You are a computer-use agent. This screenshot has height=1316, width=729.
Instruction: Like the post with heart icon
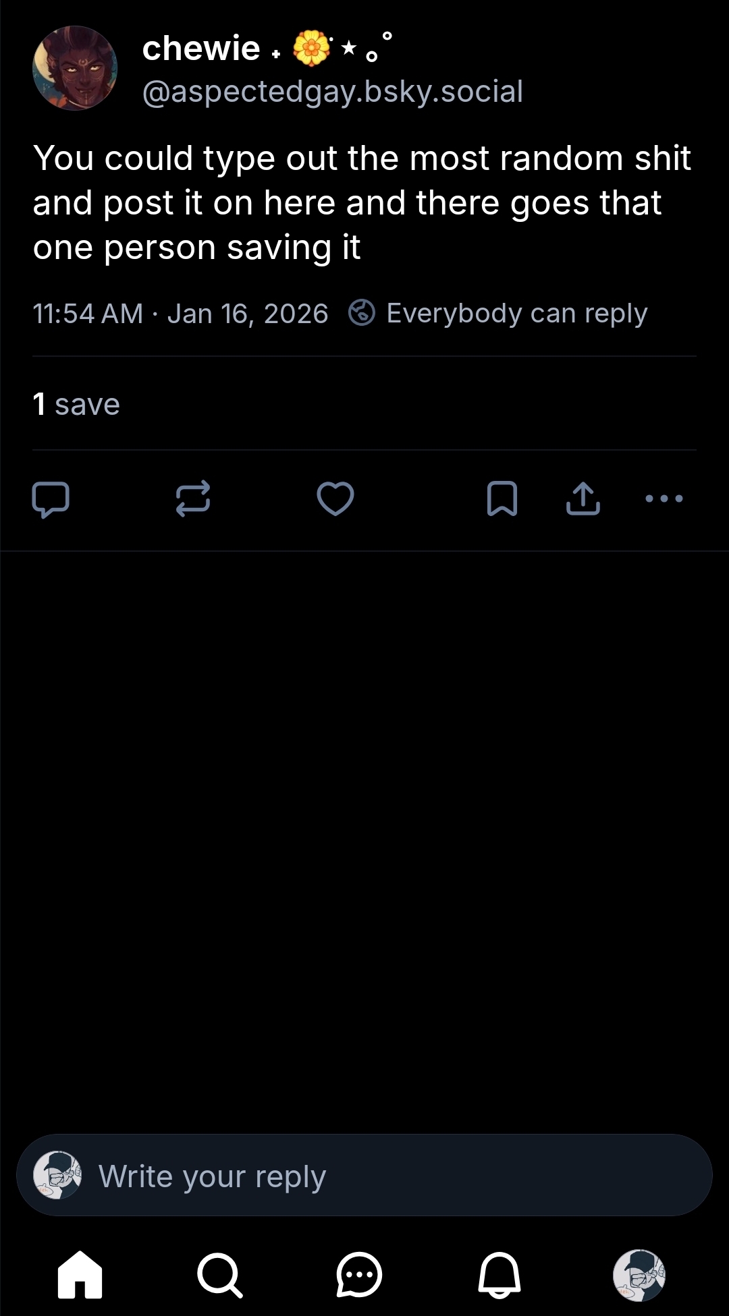(x=335, y=499)
